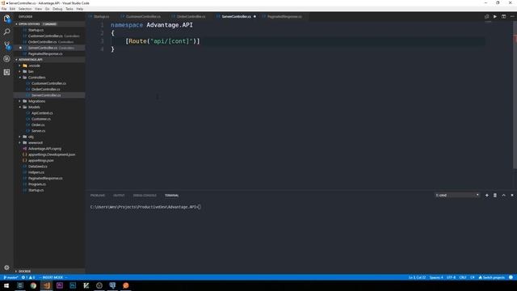Screen dimensions: 517x291
Task: Open the Explorer view in activity bar
Action: point(6,19)
